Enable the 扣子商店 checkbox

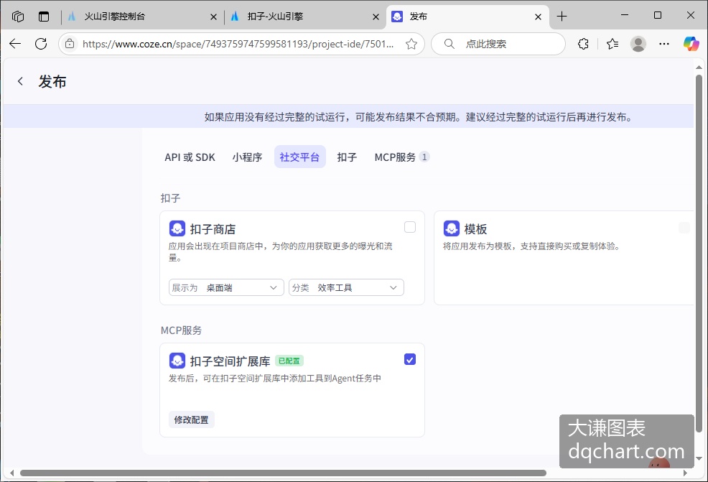coord(410,227)
